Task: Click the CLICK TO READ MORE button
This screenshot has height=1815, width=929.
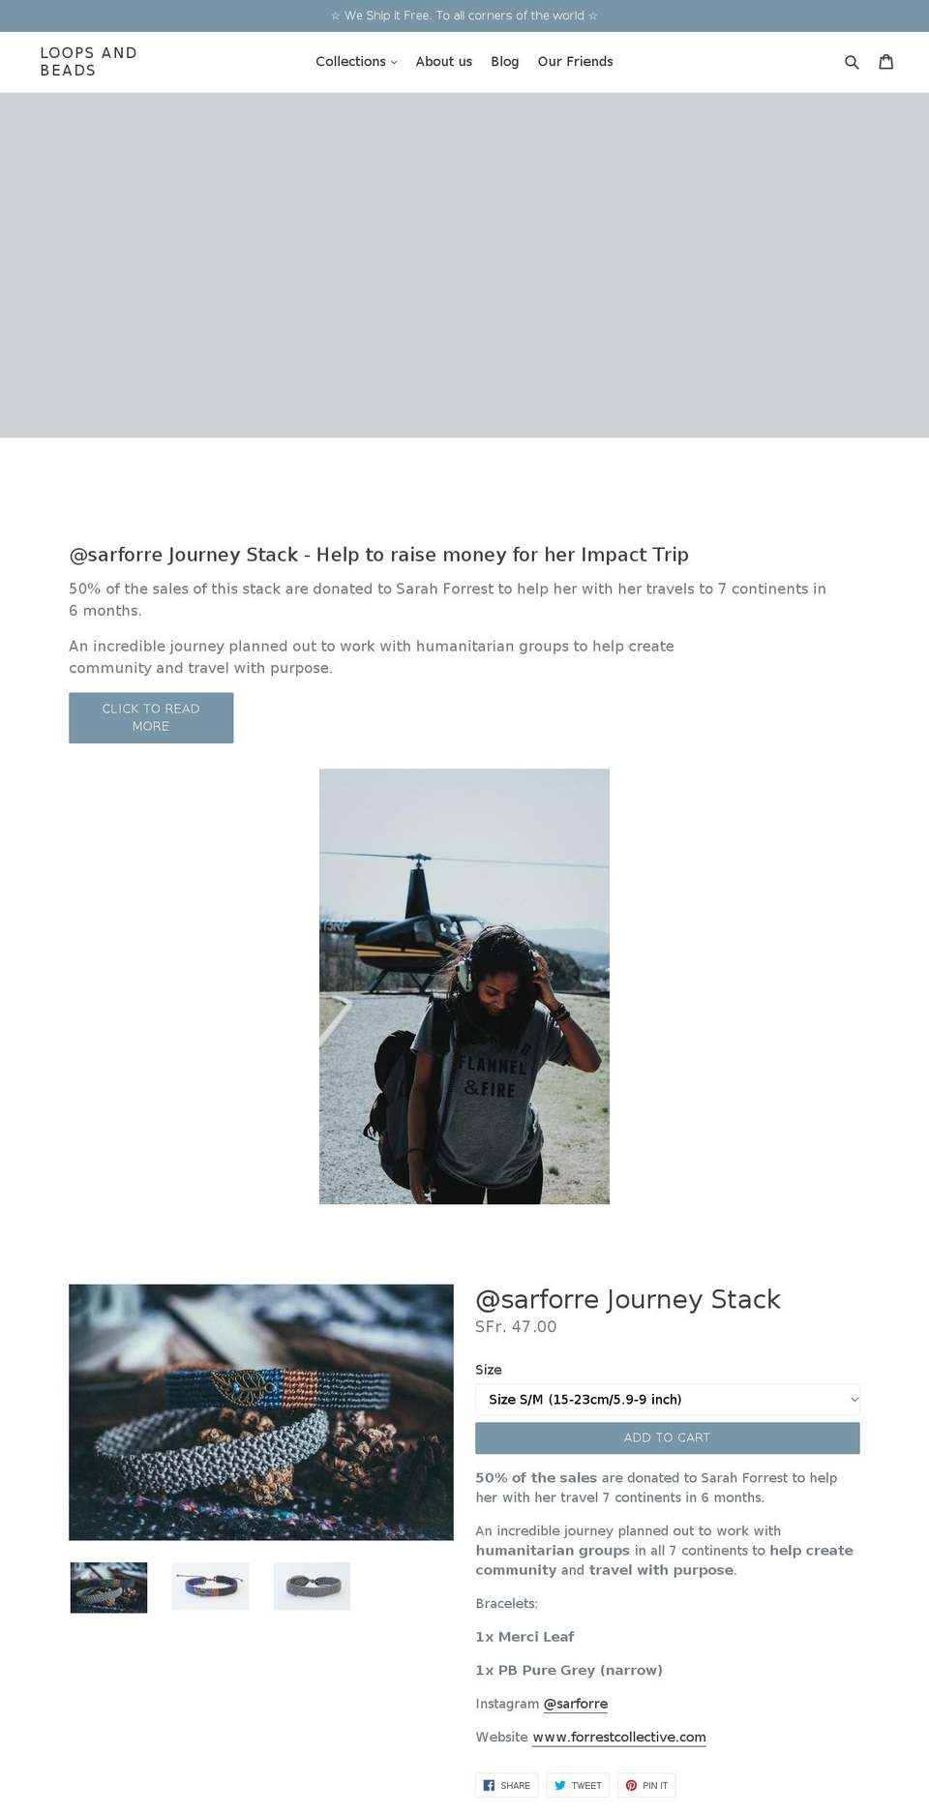Action: coord(151,717)
